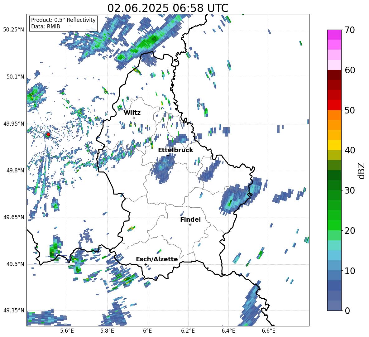
Task: Click the bright green colorbar segment near 20
Action: pos(334,225)
